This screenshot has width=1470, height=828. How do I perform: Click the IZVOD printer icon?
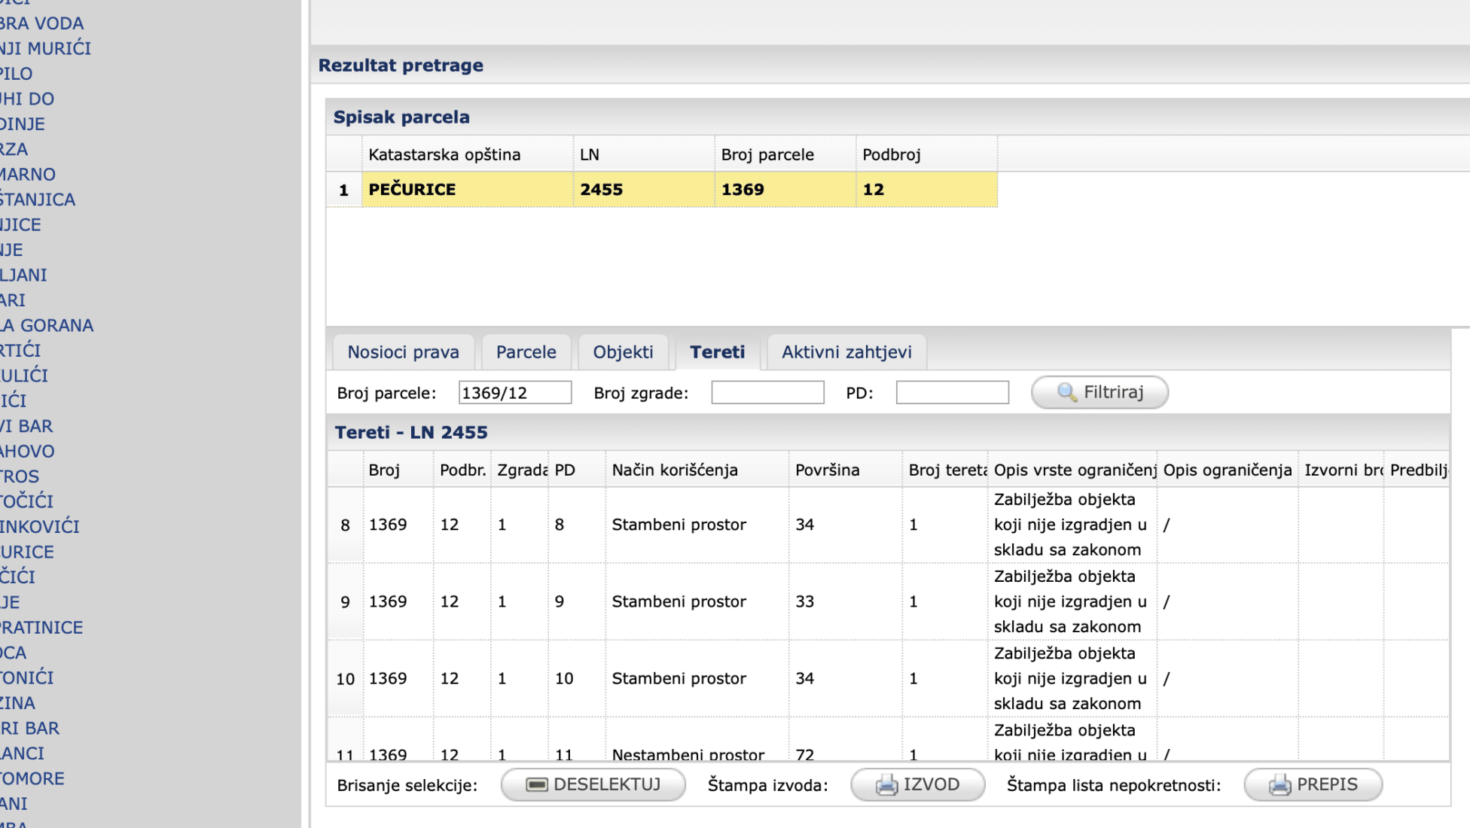tap(886, 785)
